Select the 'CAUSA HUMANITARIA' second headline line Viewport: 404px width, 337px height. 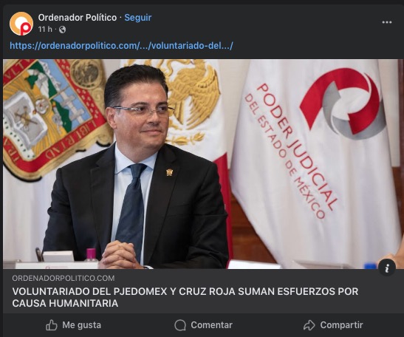(x=65, y=303)
